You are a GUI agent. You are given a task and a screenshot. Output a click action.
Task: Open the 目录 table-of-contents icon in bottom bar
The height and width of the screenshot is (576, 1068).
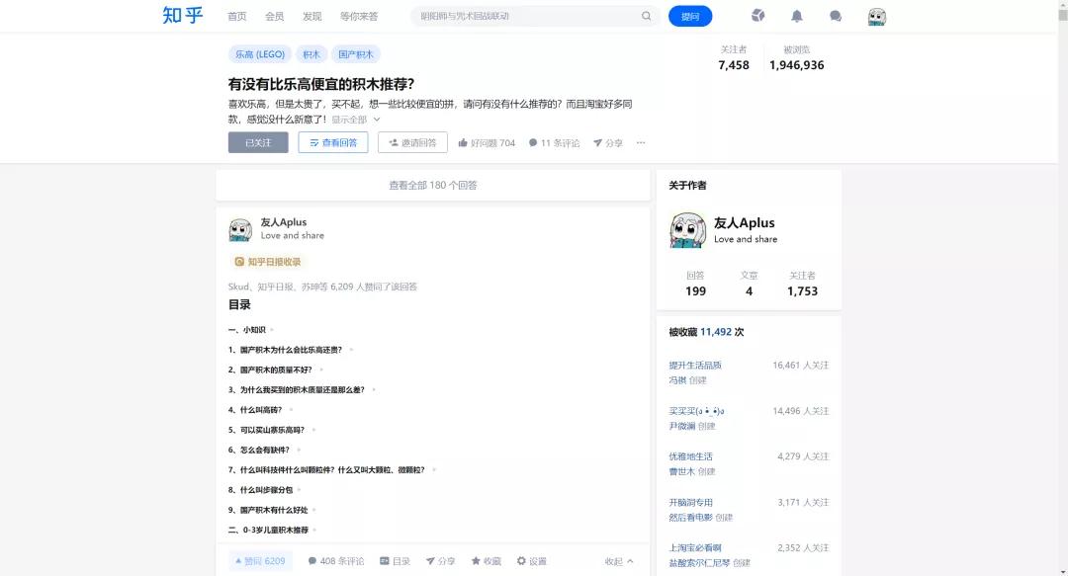tap(394, 560)
